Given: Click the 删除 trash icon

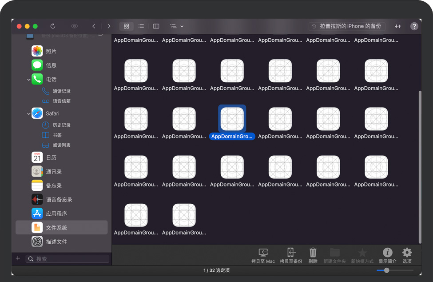Looking at the screenshot, I should (313, 256).
